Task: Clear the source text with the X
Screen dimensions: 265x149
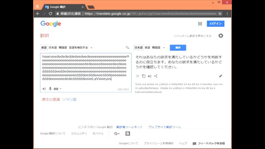Action: coord(128,56)
